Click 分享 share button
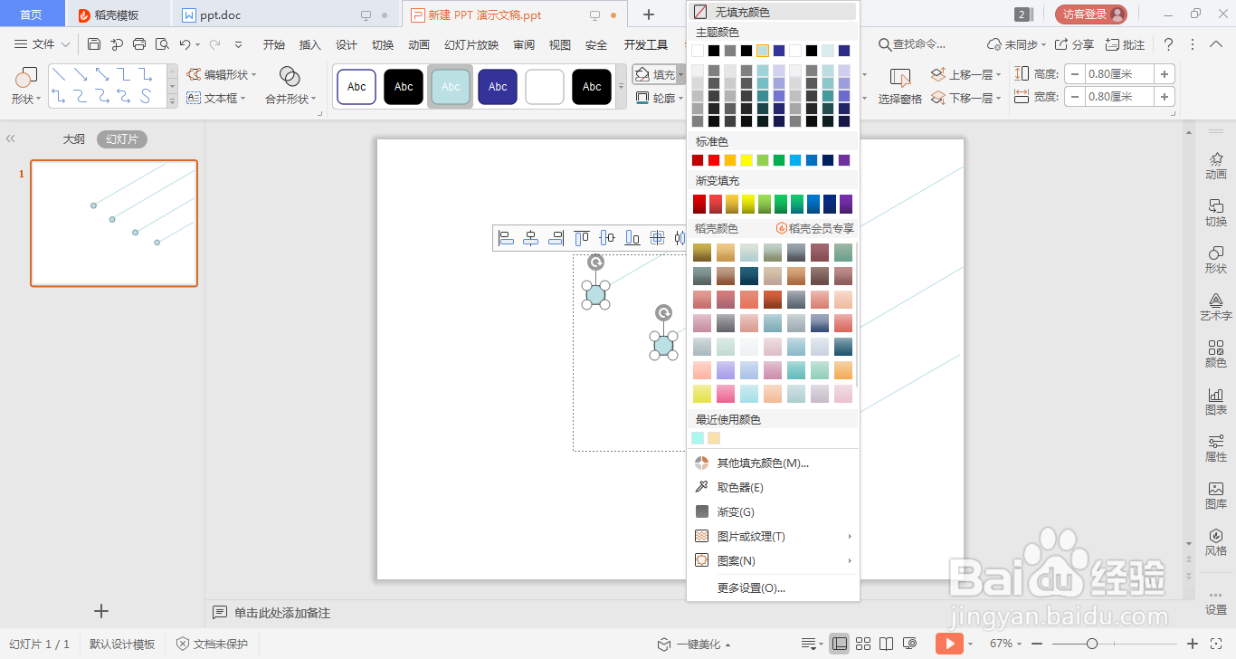Viewport: 1236px width, 659px height. pyautogui.click(x=1074, y=44)
